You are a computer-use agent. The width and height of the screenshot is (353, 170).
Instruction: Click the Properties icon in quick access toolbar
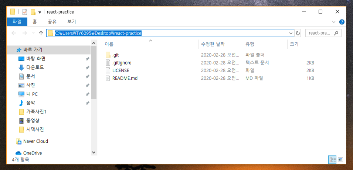click(25, 12)
